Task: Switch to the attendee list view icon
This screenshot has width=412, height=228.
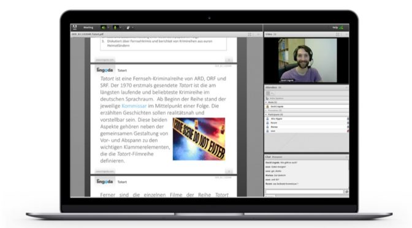Action: (268, 93)
